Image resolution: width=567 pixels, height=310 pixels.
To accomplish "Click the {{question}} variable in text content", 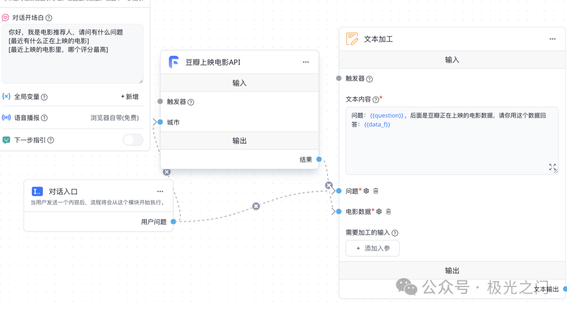I will tap(386, 116).
